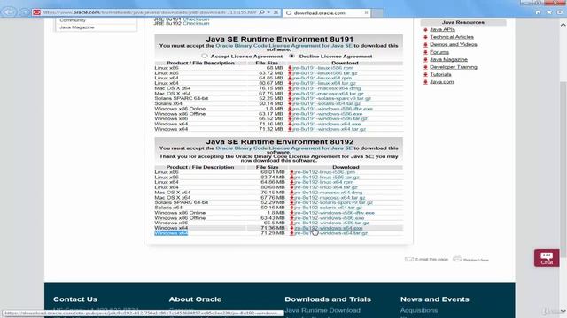Open Acquisitions footer link
Image resolution: width=567 pixels, height=318 pixels.
click(x=418, y=310)
